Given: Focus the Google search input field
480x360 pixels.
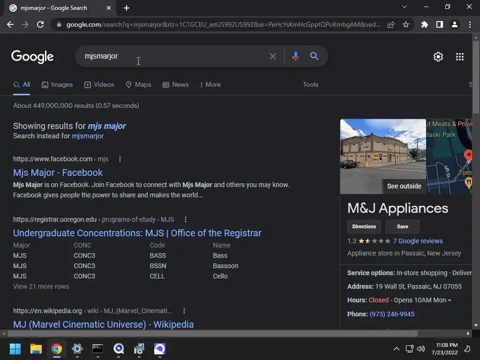Looking at the screenshot, I should pyautogui.click(x=174, y=56).
